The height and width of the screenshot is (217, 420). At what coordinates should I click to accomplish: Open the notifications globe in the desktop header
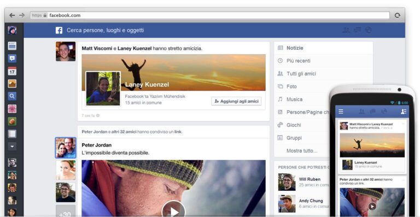point(369,30)
